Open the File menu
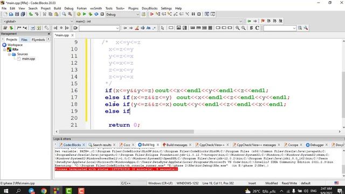The height and width of the screenshot is (194, 345). pos(4,9)
